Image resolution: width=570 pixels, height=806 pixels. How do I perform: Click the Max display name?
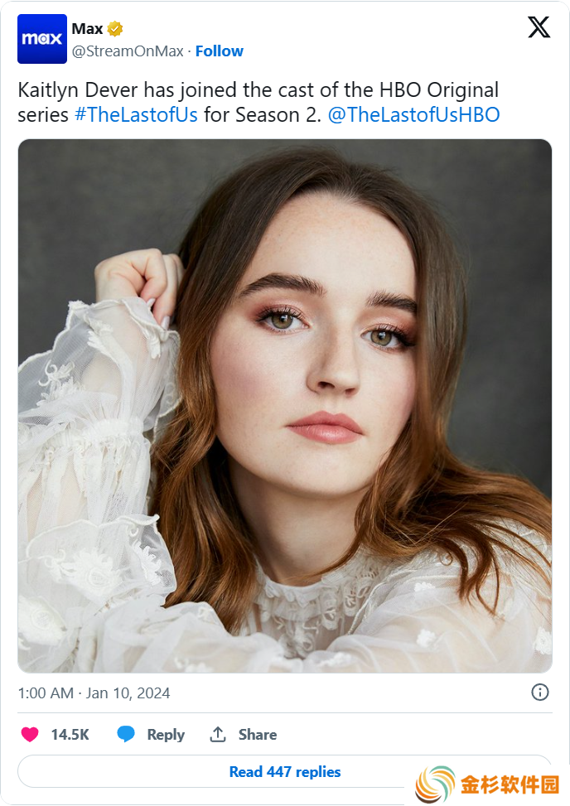pyautogui.click(x=87, y=29)
